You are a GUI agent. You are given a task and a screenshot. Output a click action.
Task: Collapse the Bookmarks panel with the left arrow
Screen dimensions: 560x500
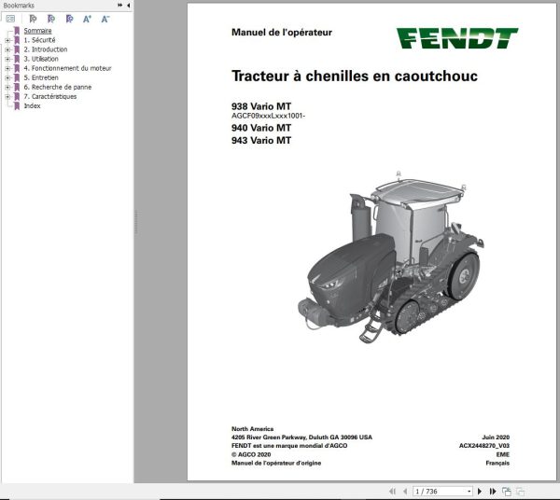click(x=128, y=6)
